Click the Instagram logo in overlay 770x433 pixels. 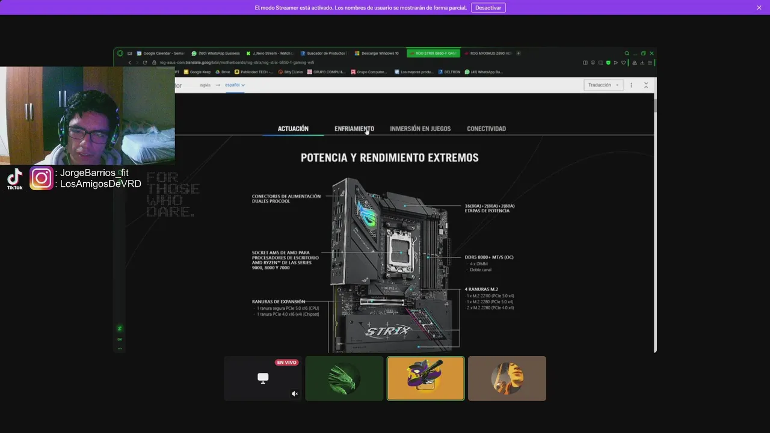(41, 178)
